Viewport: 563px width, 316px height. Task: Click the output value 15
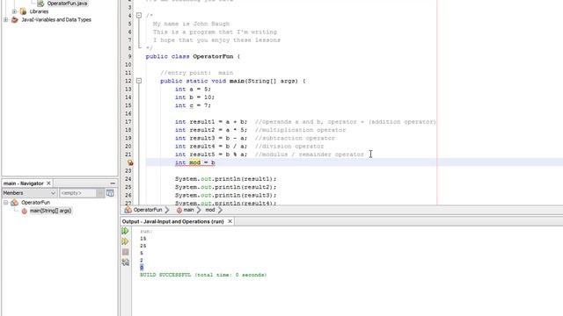click(143, 239)
